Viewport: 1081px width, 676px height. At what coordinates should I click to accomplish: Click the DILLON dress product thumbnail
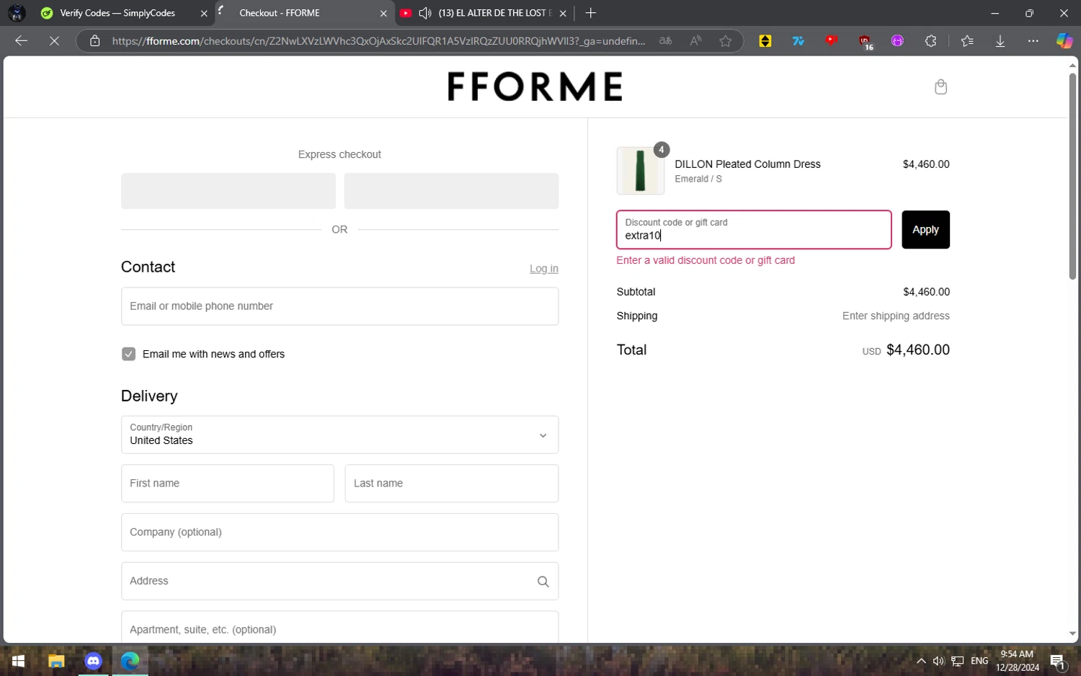click(640, 171)
